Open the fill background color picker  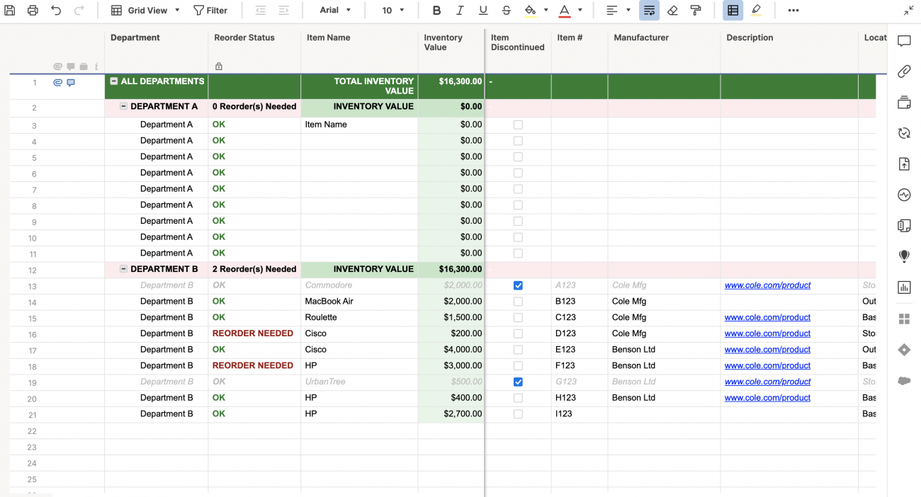546,11
